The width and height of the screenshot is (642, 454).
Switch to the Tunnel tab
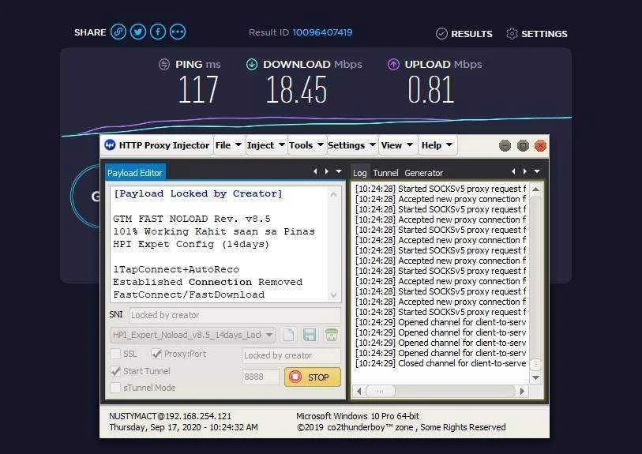pos(385,173)
